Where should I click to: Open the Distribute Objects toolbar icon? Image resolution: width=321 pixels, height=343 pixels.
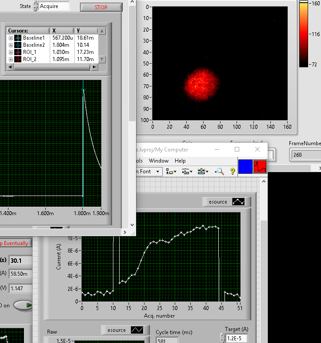pos(187,171)
